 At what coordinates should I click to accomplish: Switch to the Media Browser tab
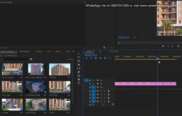25,51
